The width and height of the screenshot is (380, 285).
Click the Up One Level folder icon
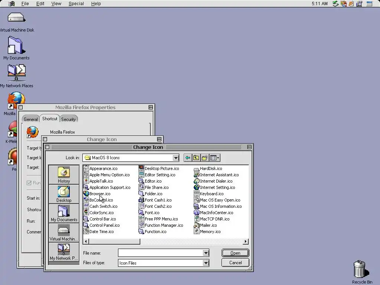pyautogui.click(x=196, y=158)
